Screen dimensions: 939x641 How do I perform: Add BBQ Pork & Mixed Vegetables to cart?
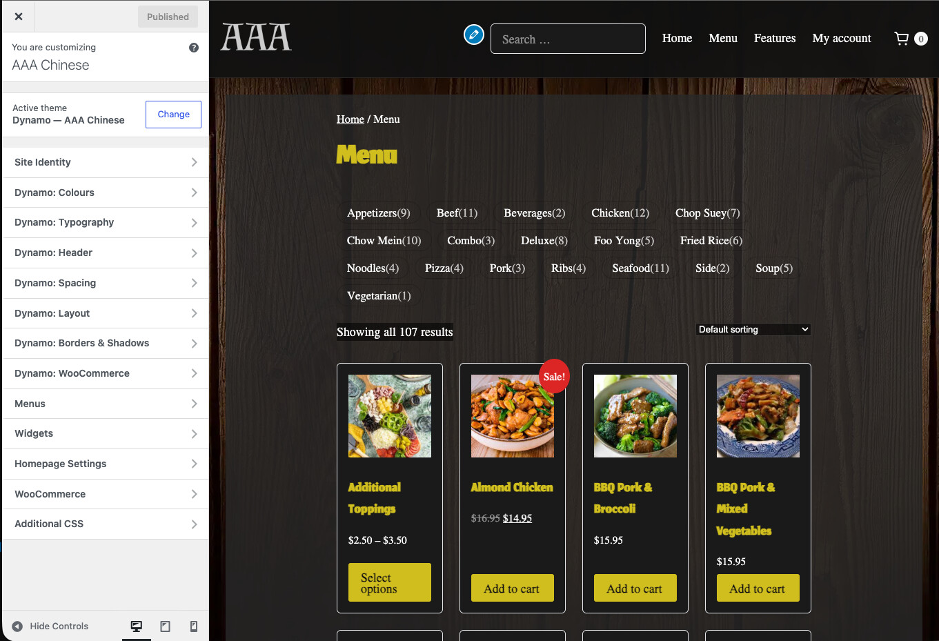click(x=758, y=588)
